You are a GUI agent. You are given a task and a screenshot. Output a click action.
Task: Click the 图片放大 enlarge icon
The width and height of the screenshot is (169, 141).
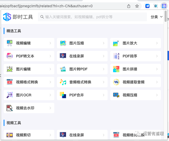(116, 43)
